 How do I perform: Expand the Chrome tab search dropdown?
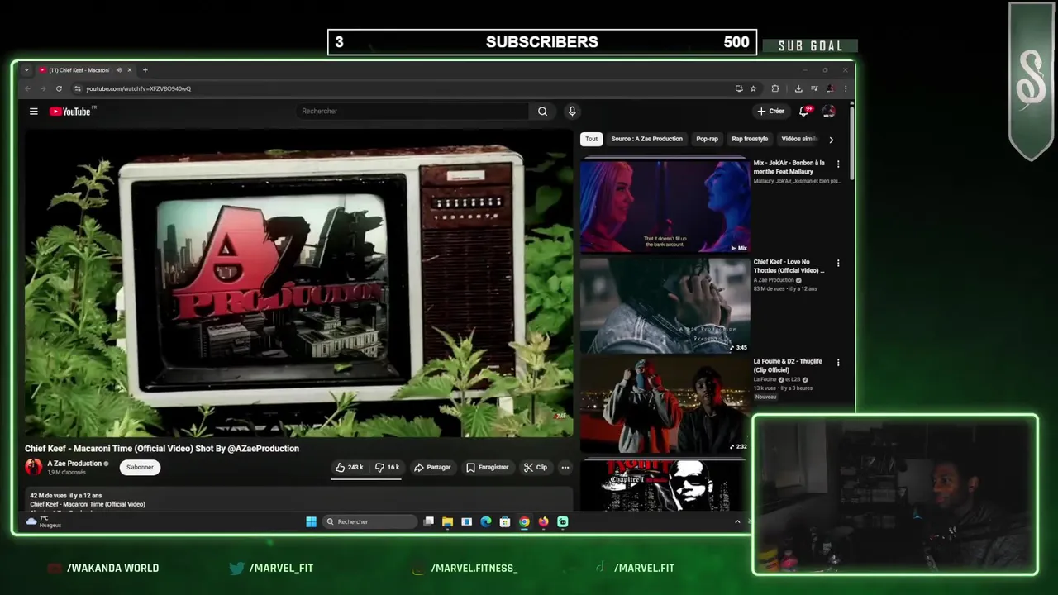[x=26, y=70]
